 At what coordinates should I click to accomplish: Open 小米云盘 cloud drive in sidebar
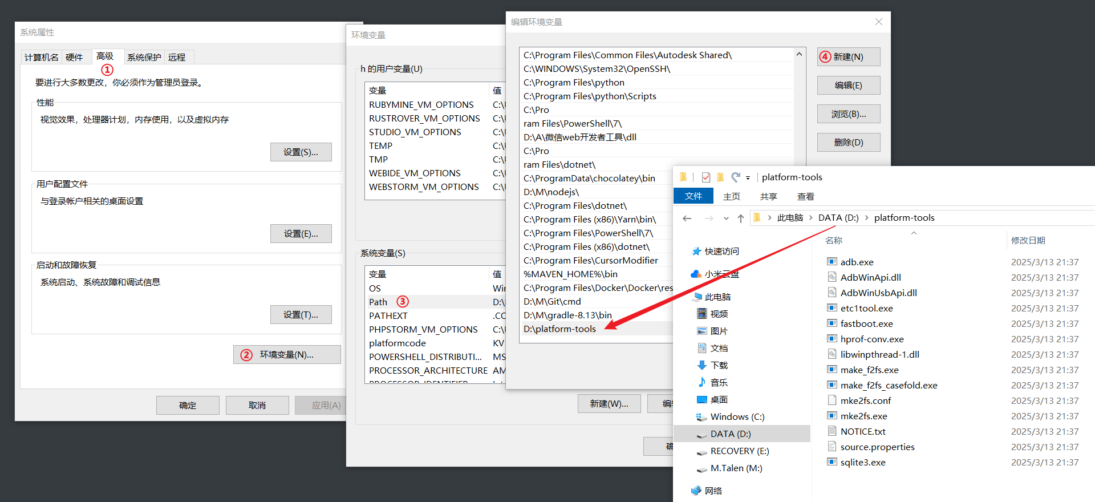721,274
